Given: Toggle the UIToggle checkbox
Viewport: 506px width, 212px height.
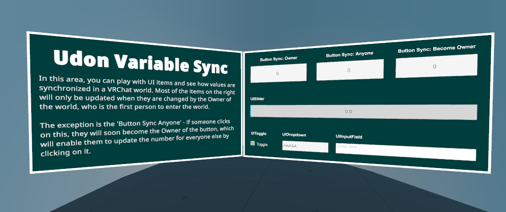Looking at the screenshot, I should pos(253,144).
